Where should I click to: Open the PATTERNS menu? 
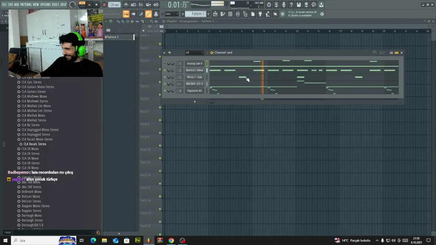(x=26, y=5)
